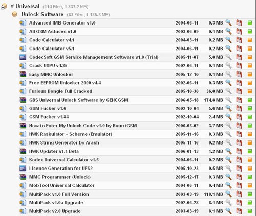Image resolution: width=256 pixels, height=216 pixels.
Task: Open Code Calculator v4.1 entry
Action: point(52,40)
